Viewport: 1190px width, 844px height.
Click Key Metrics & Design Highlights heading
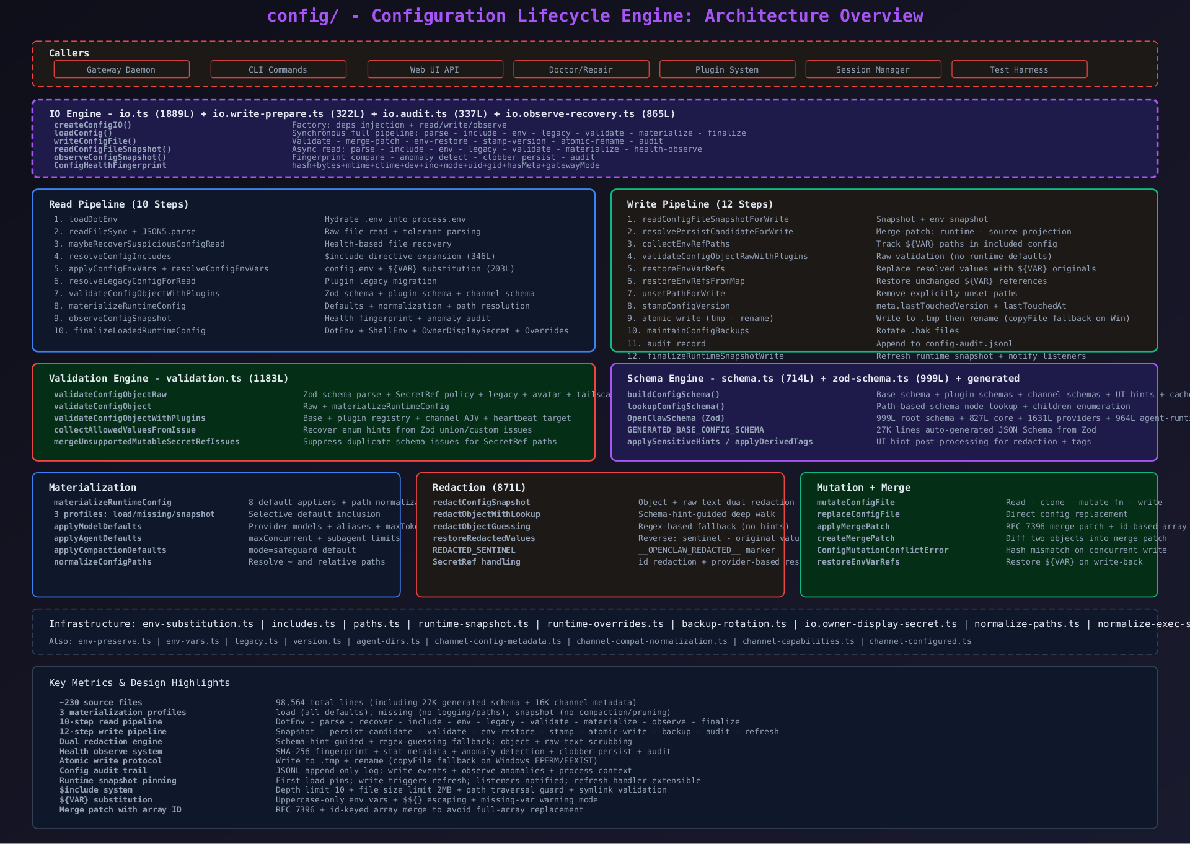point(139,683)
